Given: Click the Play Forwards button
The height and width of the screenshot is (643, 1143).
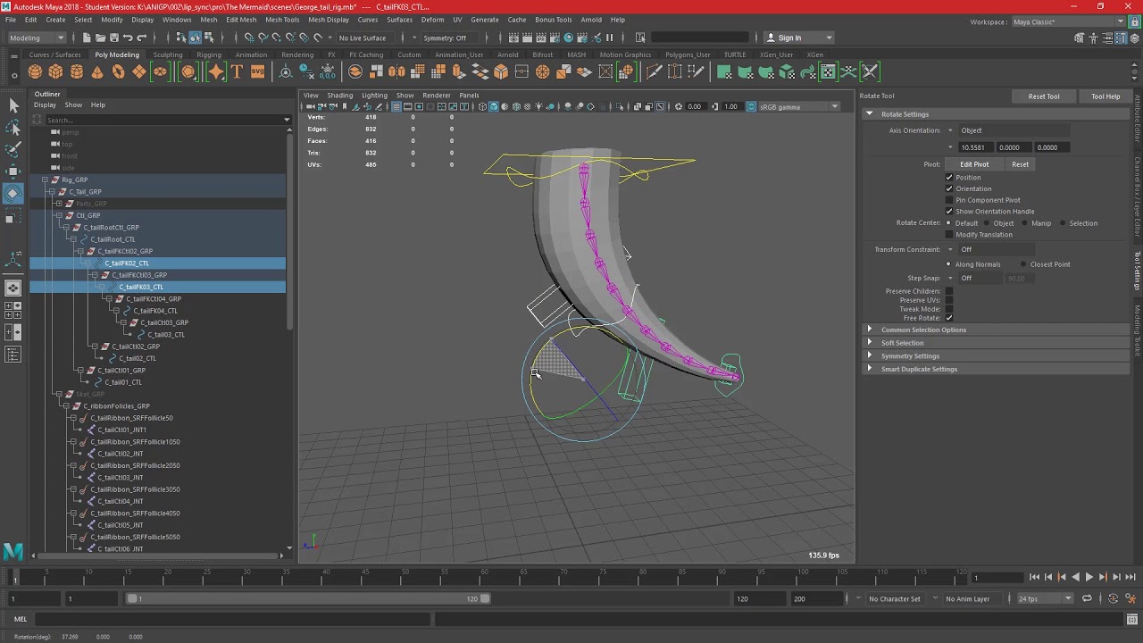Looking at the screenshot, I should click(x=1089, y=577).
